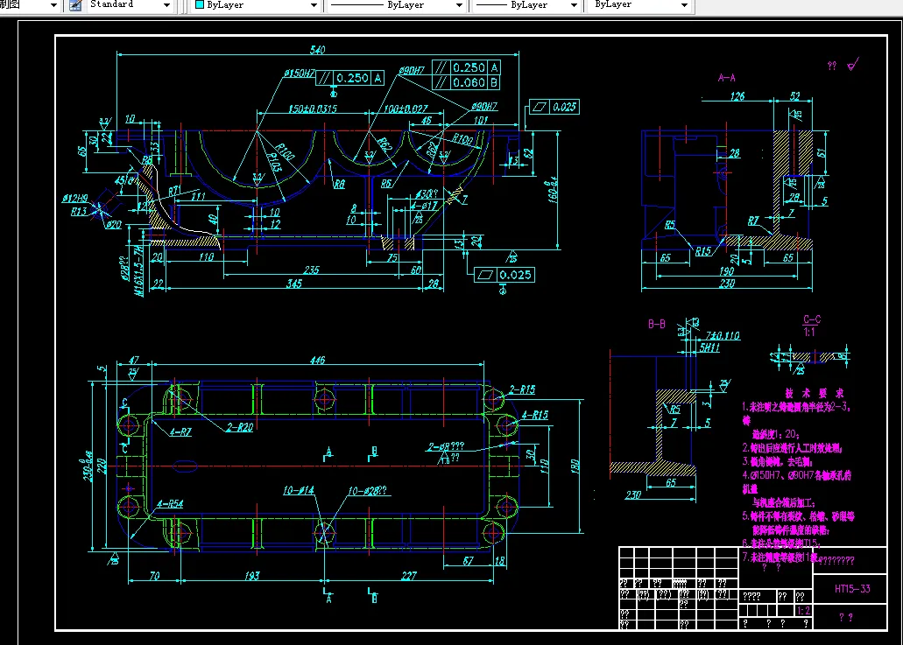This screenshot has height=645, width=903.
Task: Select the 193 dimension text
Action: tap(252, 575)
